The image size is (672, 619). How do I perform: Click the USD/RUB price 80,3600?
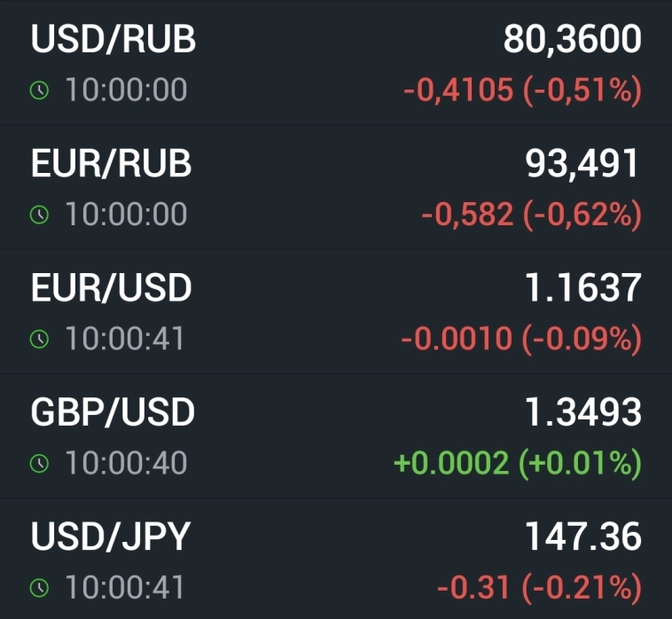click(572, 40)
